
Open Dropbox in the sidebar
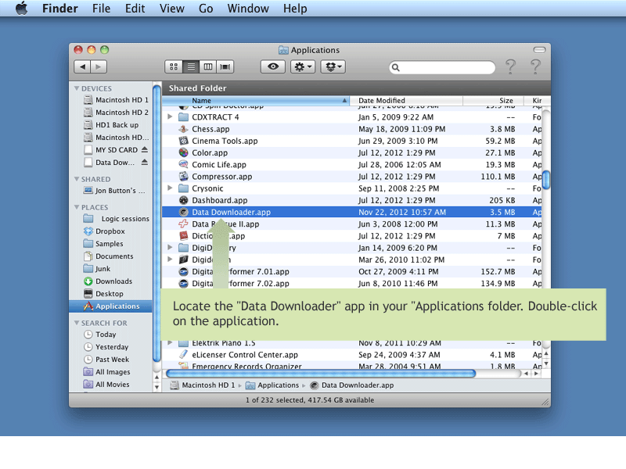pyautogui.click(x=104, y=231)
